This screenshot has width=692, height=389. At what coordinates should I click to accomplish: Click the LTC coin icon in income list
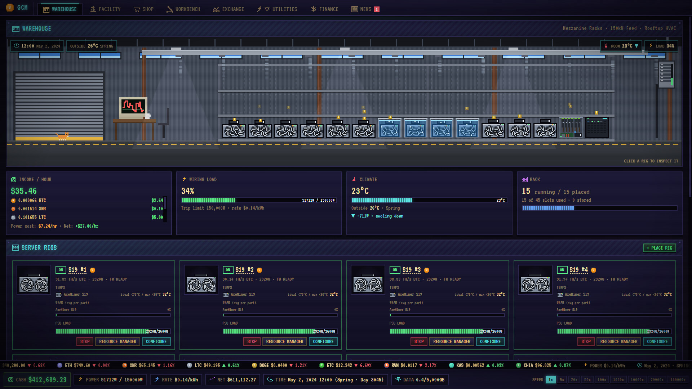pyautogui.click(x=13, y=218)
